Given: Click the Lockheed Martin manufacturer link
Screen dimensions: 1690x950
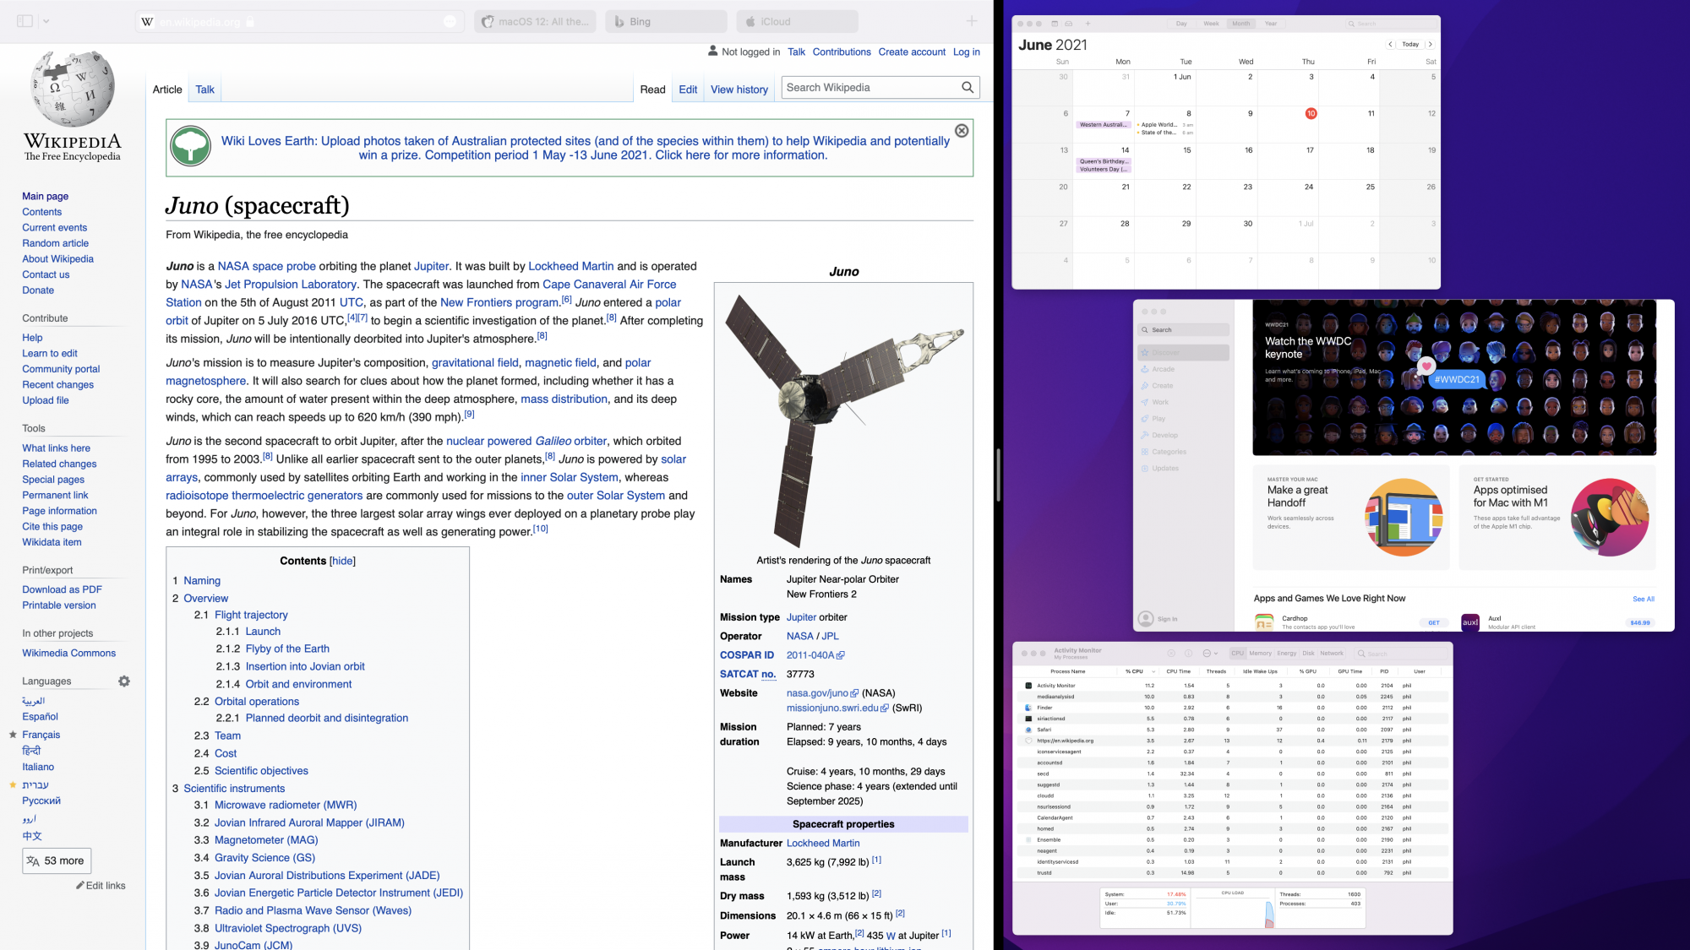Looking at the screenshot, I should click(x=822, y=843).
